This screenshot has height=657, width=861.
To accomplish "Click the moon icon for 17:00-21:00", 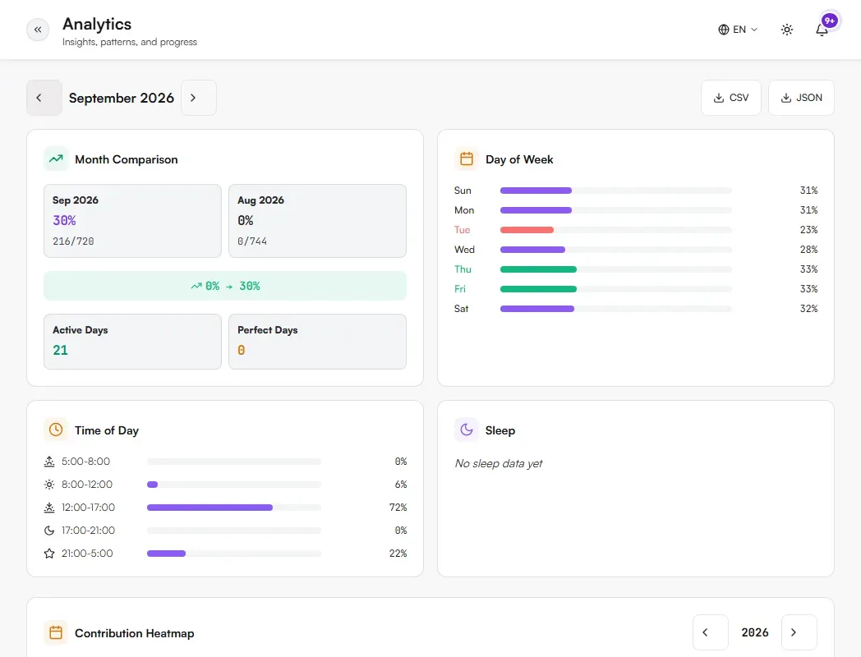I will (x=49, y=531).
